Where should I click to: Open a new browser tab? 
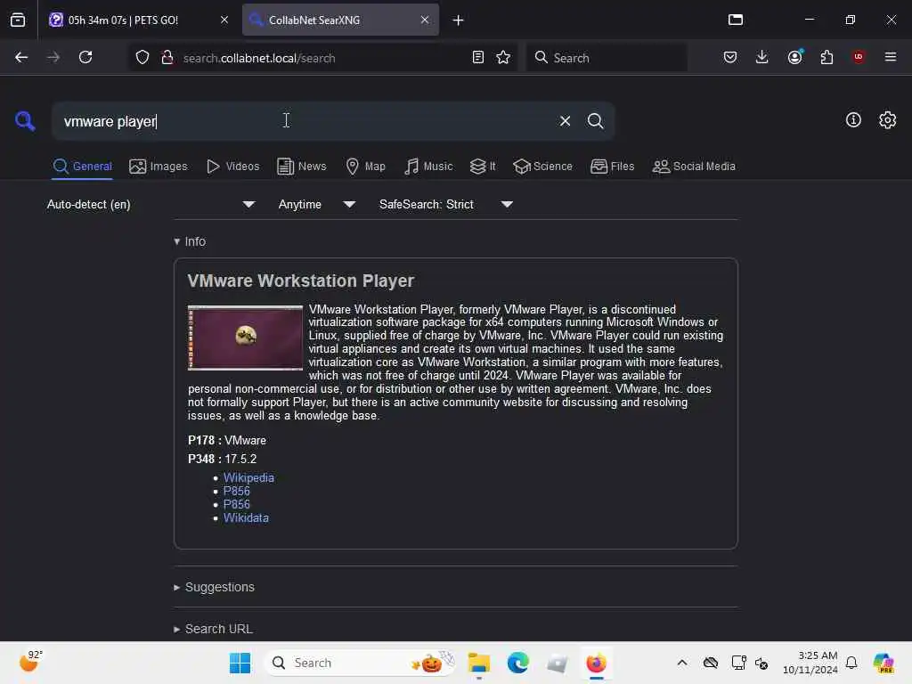coord(458,20)
